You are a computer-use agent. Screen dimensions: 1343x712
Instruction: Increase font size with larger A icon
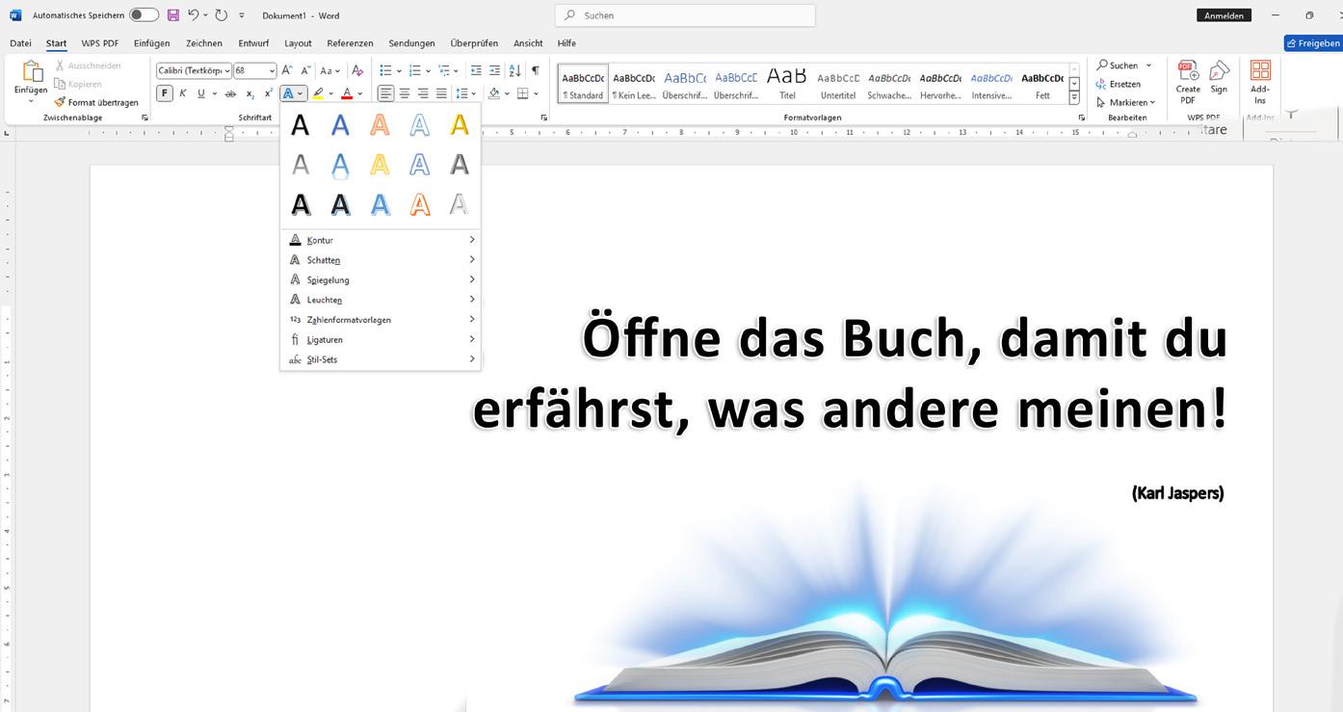(x=287, y=70)
